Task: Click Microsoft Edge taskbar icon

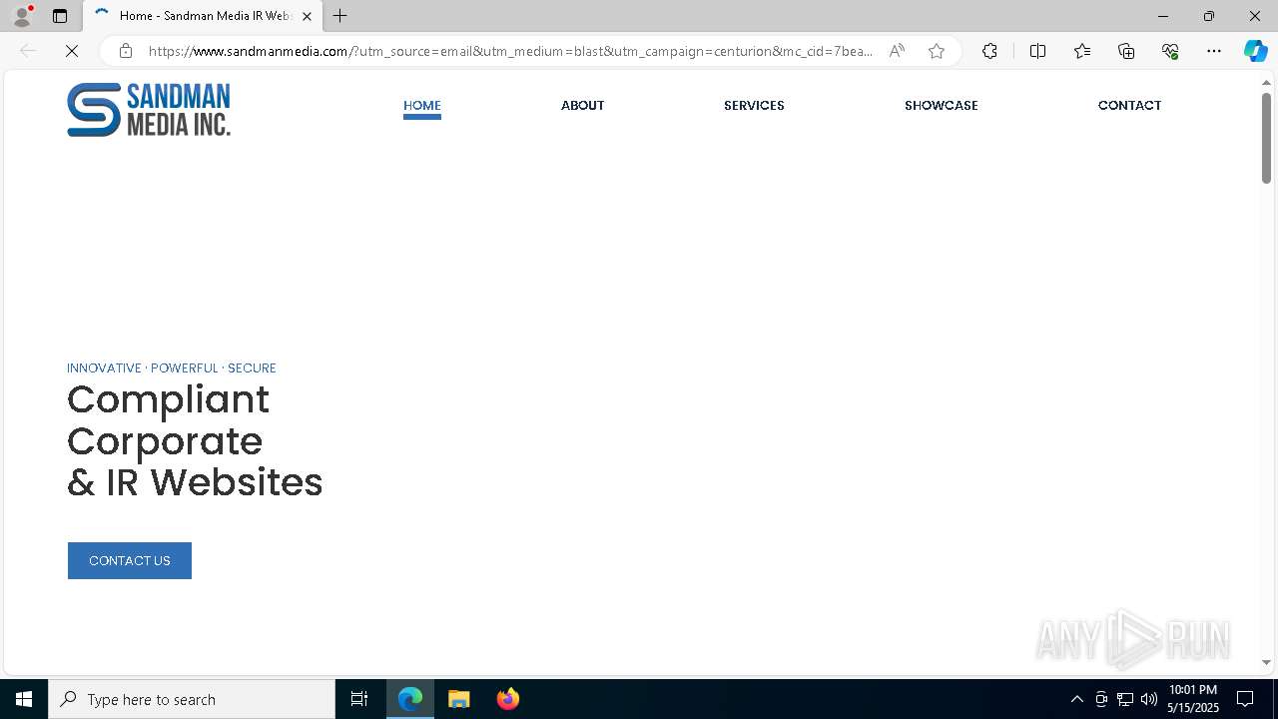Action: point(410,699)
